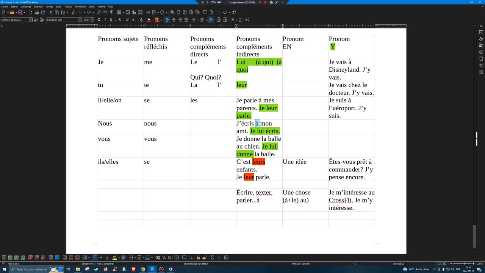The image size is (485, 273).
Task: Click the Undo arrow icon
Action: pyautogui.click(x=80, y=13)
